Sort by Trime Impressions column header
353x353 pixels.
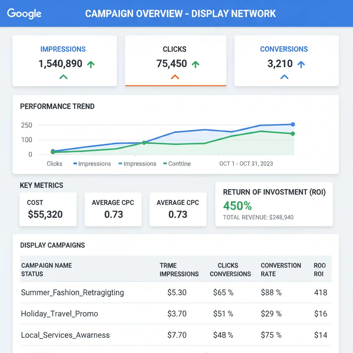tap(179, 270)
